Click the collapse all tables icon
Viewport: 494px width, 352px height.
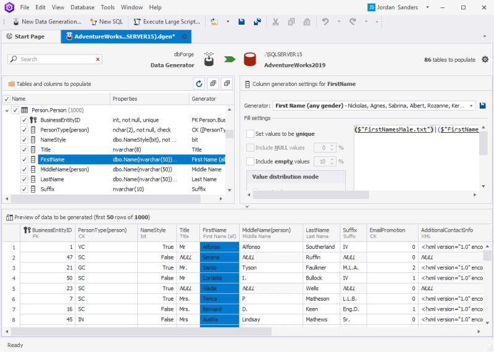click(227, 84)
